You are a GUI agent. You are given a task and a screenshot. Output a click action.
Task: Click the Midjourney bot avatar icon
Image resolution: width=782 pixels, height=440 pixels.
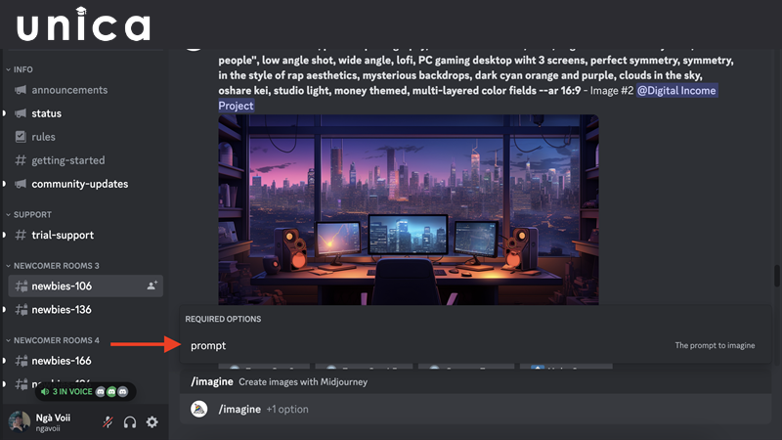(199, 409)
